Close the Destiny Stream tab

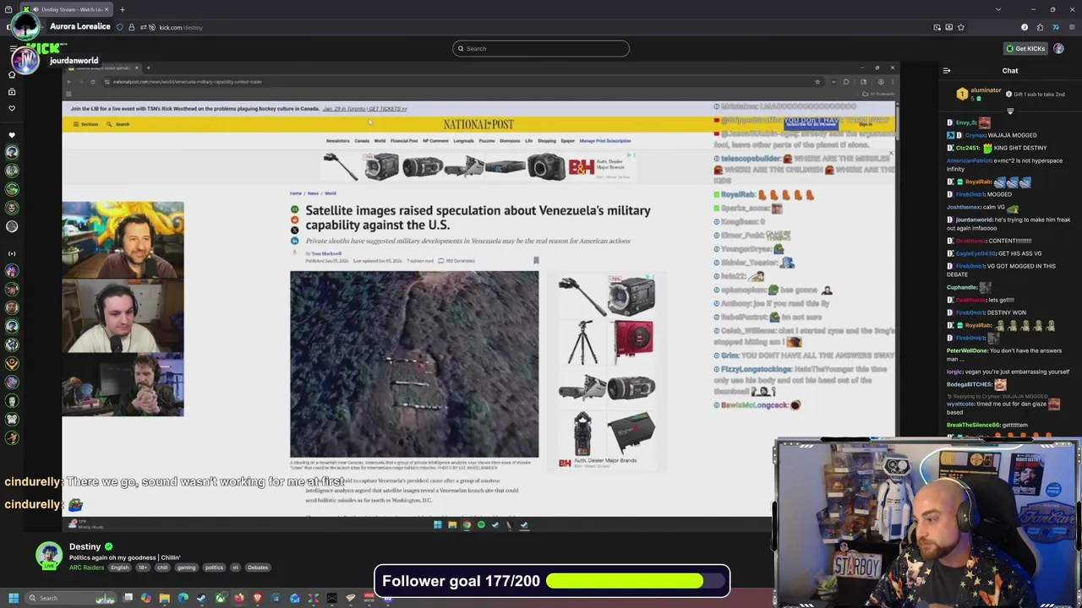[107, 9]
